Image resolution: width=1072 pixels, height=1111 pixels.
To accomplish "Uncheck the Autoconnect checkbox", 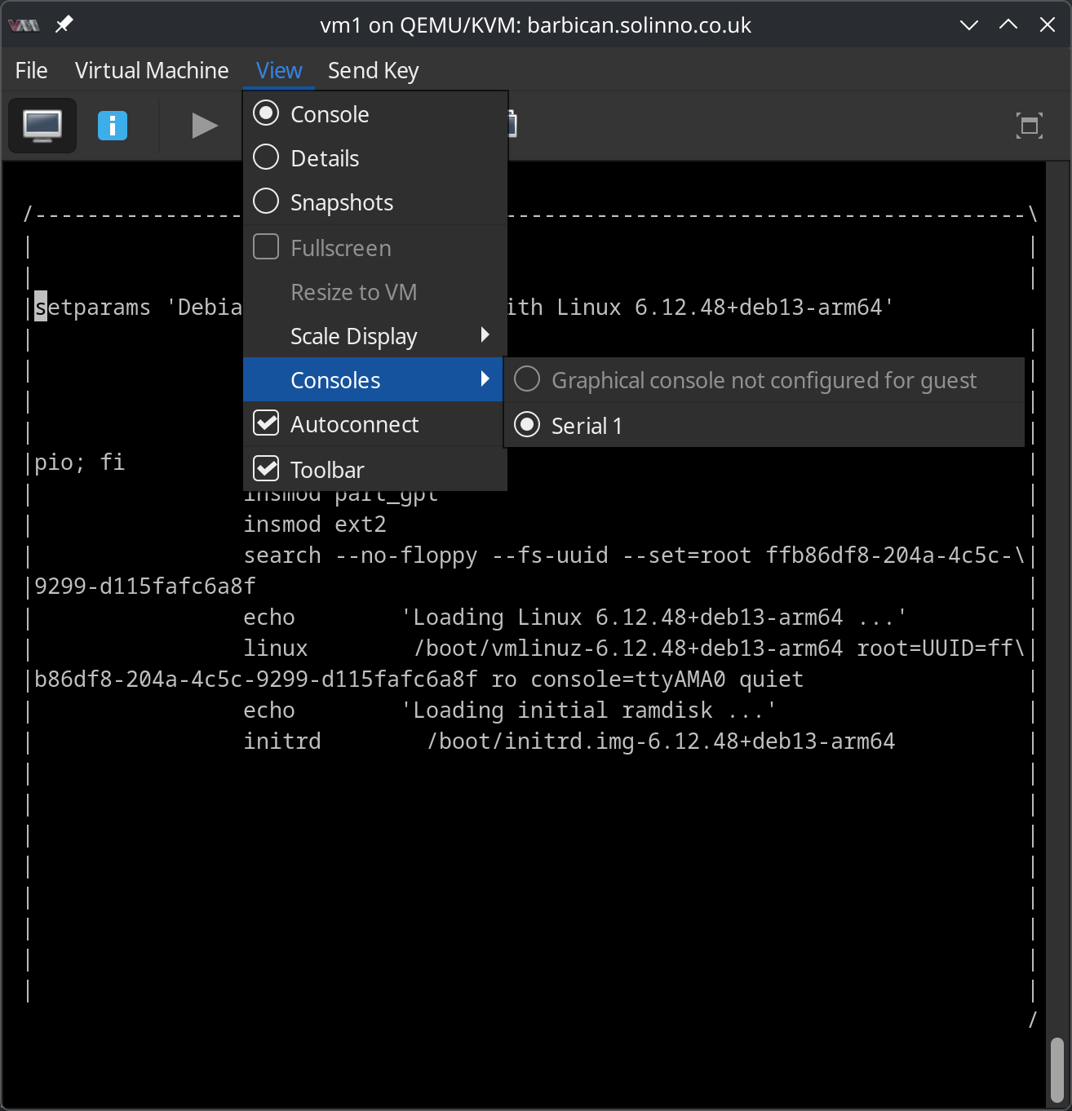I will click(x=266, y=423).
